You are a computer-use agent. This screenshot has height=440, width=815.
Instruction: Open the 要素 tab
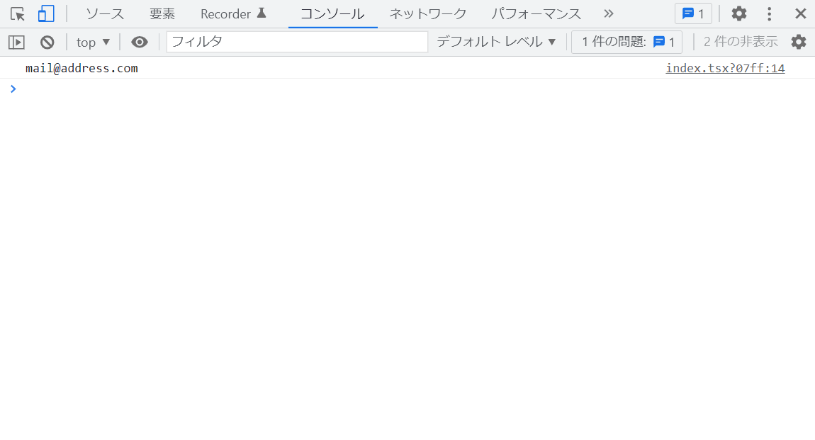coord(162,14)
